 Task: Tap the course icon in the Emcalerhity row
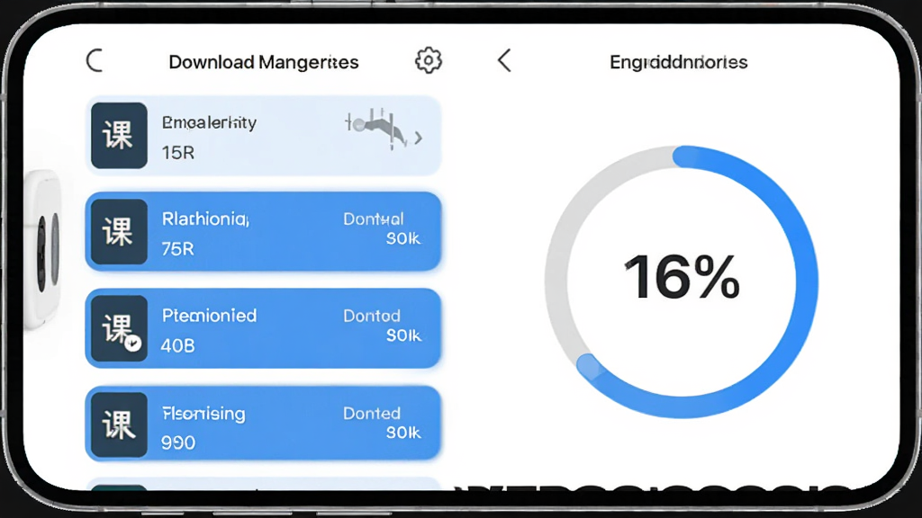pyautogui.click(x=119, y=136)
